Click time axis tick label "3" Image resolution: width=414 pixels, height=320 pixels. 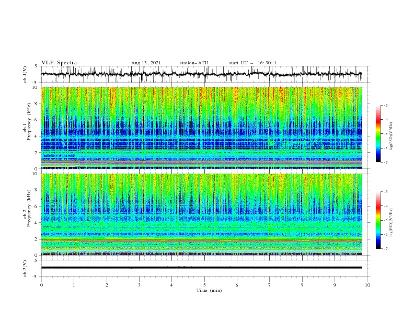pos(139,285)
